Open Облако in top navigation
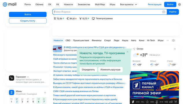 pos(39,5)
